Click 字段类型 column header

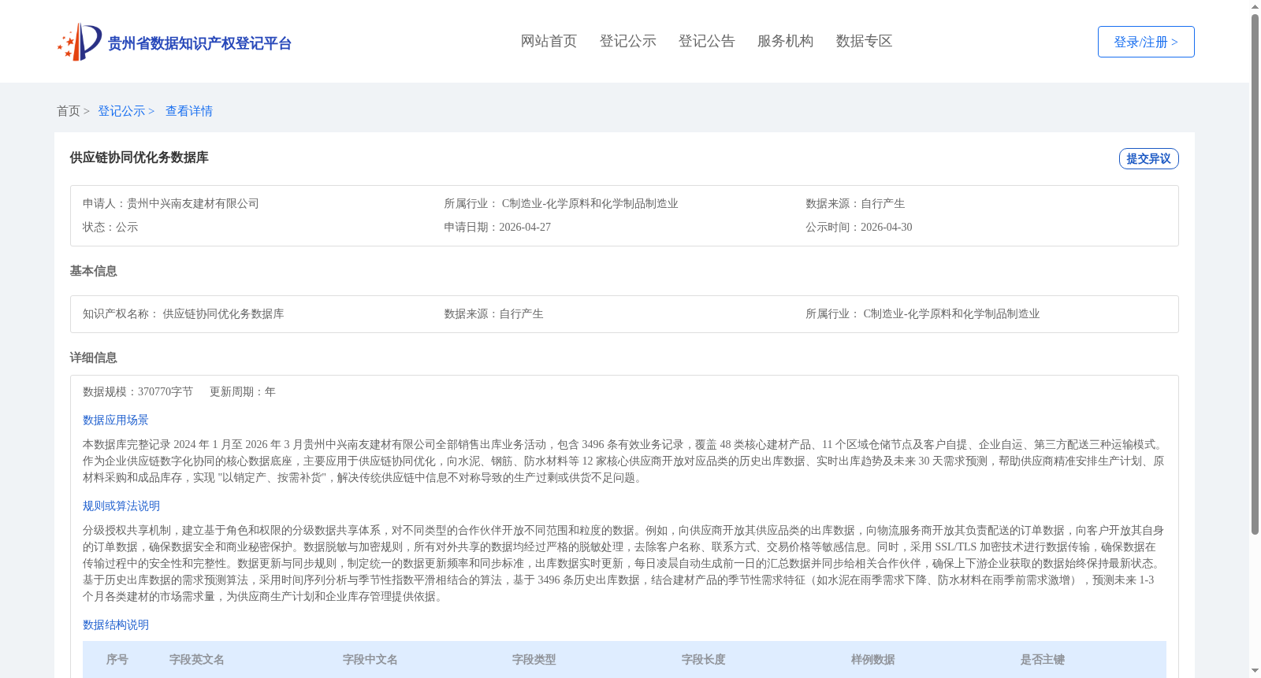tap(534, 659)
